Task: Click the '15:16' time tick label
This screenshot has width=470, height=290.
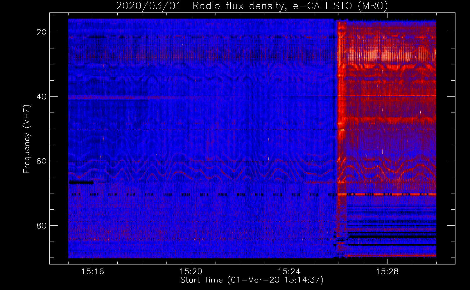Action: (93, 272)
